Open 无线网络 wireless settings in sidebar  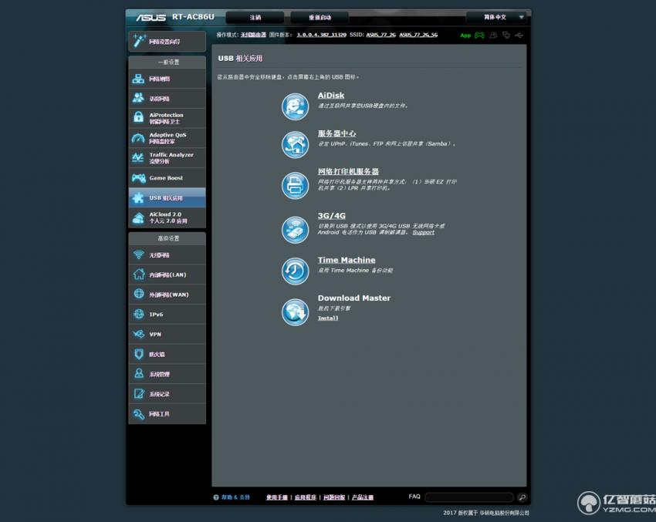pos(167,255)
